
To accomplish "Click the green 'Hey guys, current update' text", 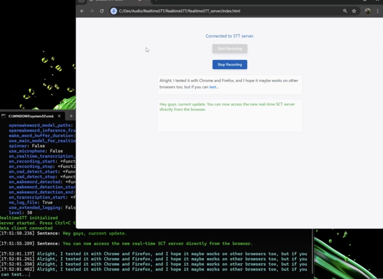I will pos(227,107).
